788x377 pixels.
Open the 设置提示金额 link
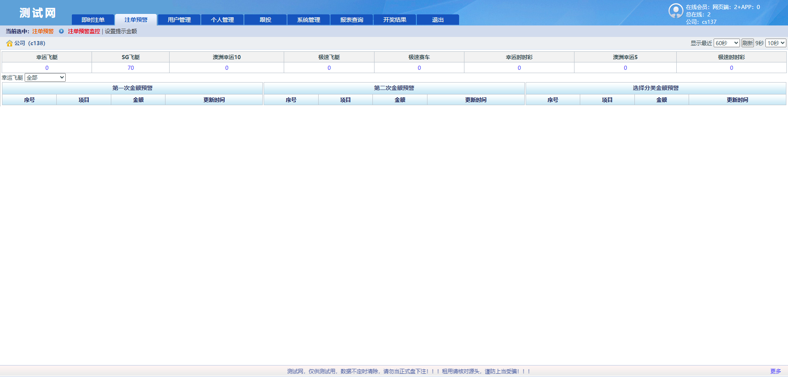(121, 31)
